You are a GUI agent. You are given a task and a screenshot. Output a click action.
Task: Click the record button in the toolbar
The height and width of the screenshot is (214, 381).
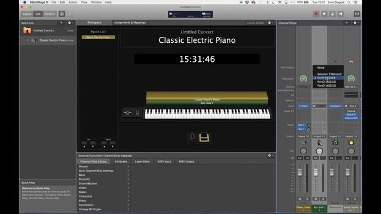click(316, 14)
